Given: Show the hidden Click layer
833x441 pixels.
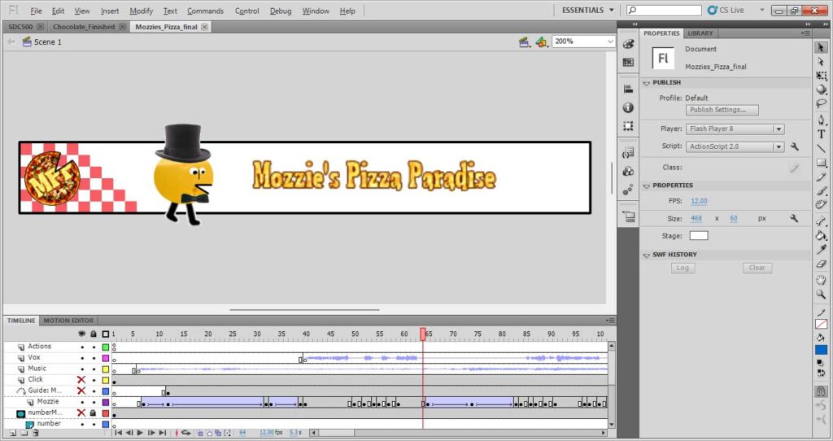Looking at the screenshot, I should click(x=81, y=379).
